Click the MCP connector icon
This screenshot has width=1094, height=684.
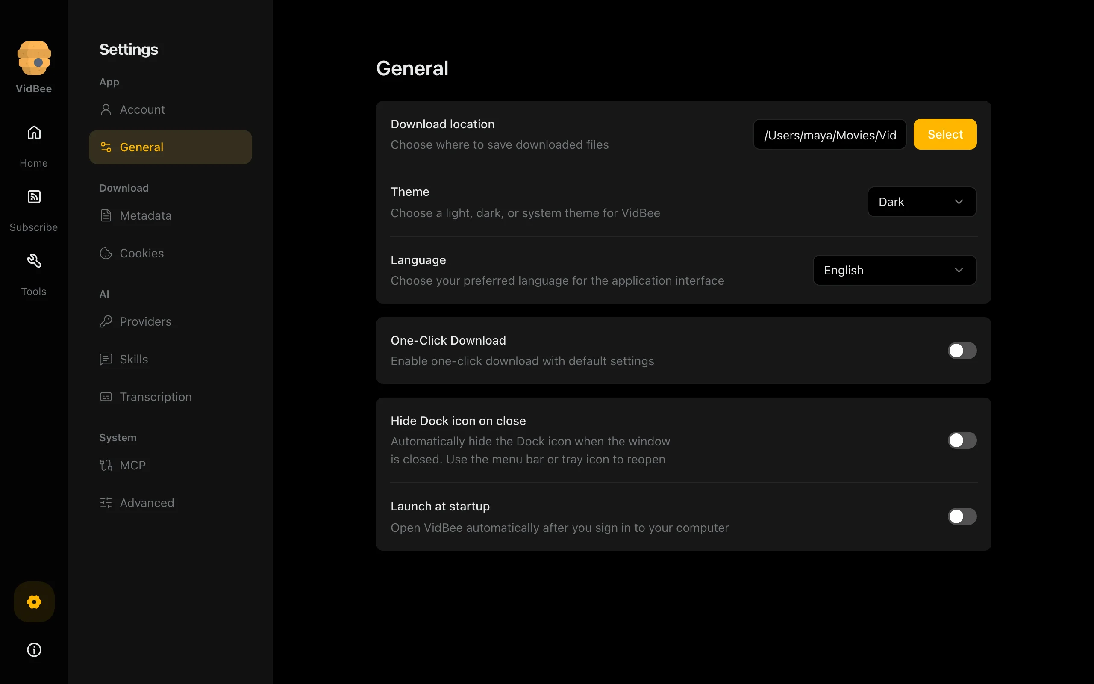(106, 465)
